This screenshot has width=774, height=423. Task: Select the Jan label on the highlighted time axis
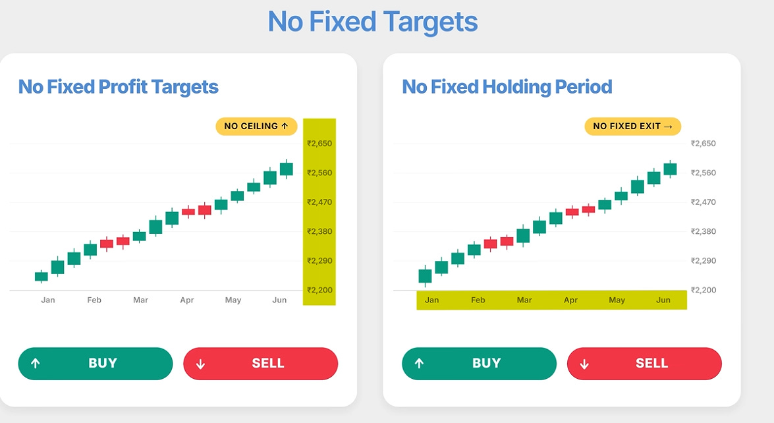pyautogui.click(x=432, y=300)
